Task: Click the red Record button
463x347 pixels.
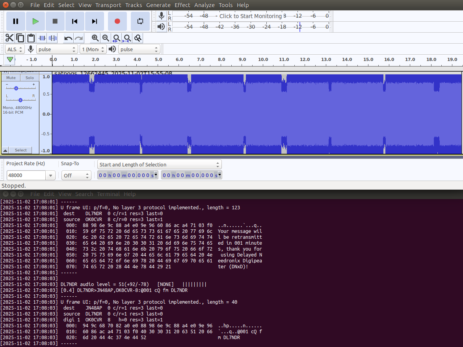Action: (117, 21)
